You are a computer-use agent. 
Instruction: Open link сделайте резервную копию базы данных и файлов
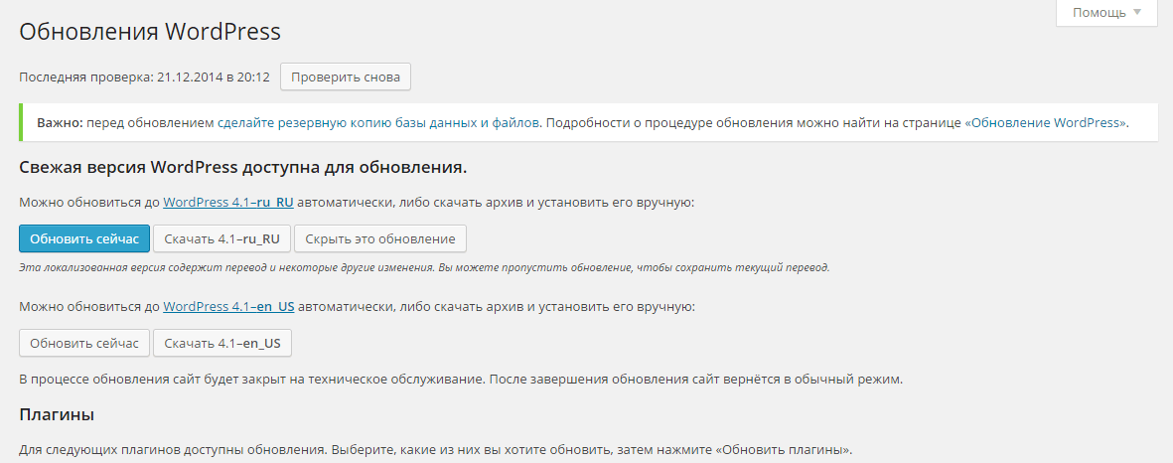(x=378, y=122)
